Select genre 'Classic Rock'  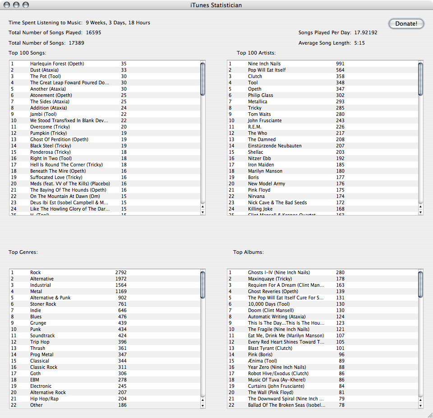[105, 367]
